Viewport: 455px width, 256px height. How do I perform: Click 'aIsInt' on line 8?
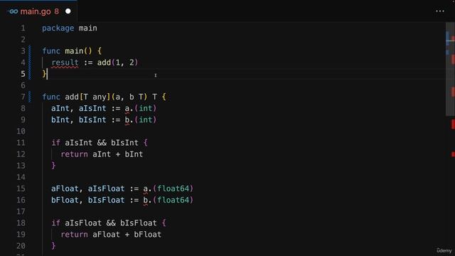tap(92, 109)
